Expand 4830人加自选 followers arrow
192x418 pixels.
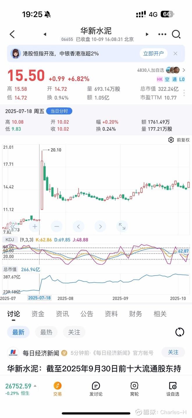click(184, 70)
